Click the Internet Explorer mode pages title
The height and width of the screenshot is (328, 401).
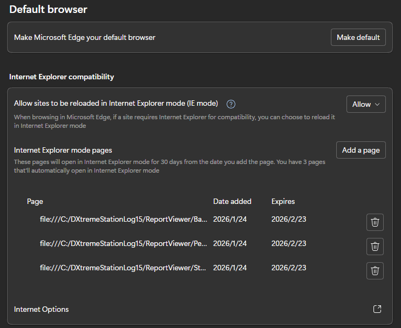[x=63, y=150]
